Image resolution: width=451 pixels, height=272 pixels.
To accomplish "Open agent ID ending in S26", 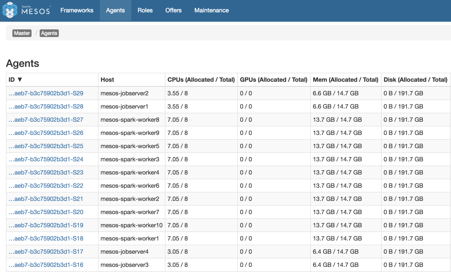I will tap(46, 133).
